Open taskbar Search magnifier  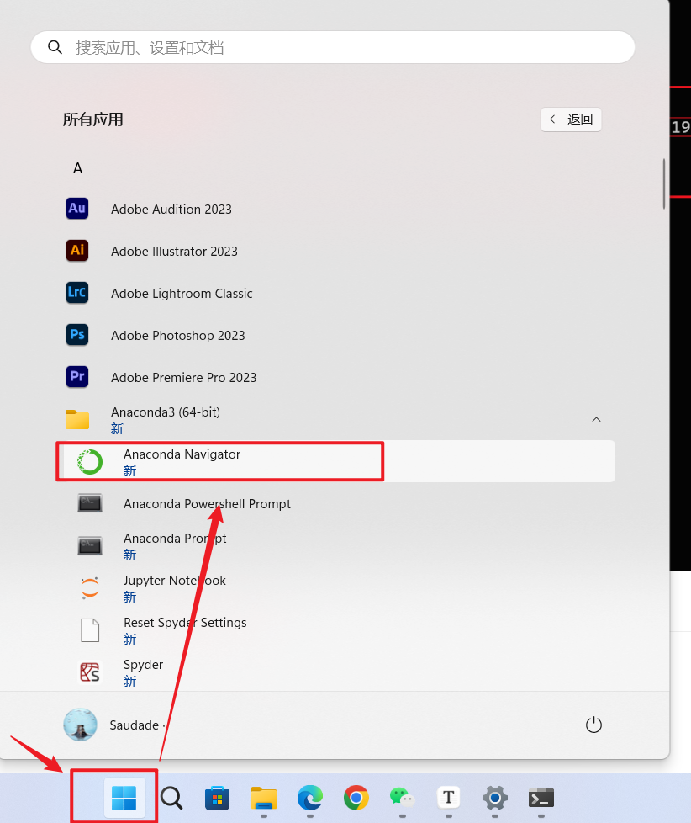171,798
